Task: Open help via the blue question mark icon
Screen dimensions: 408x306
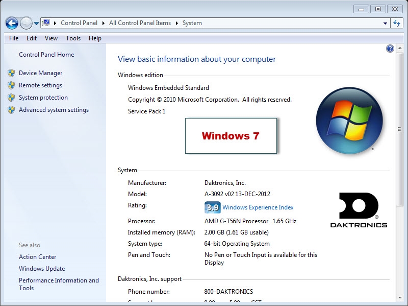Action: click(x=390, y=49)
